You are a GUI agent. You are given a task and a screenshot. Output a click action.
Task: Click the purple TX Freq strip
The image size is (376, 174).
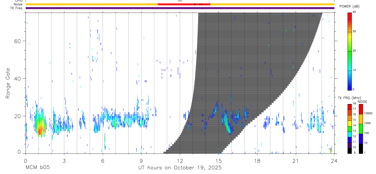180,8
